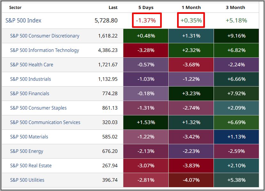Click the S&P 500 Real Estate link
Screen dimensions: 265x191
click(x=31, y=166)
